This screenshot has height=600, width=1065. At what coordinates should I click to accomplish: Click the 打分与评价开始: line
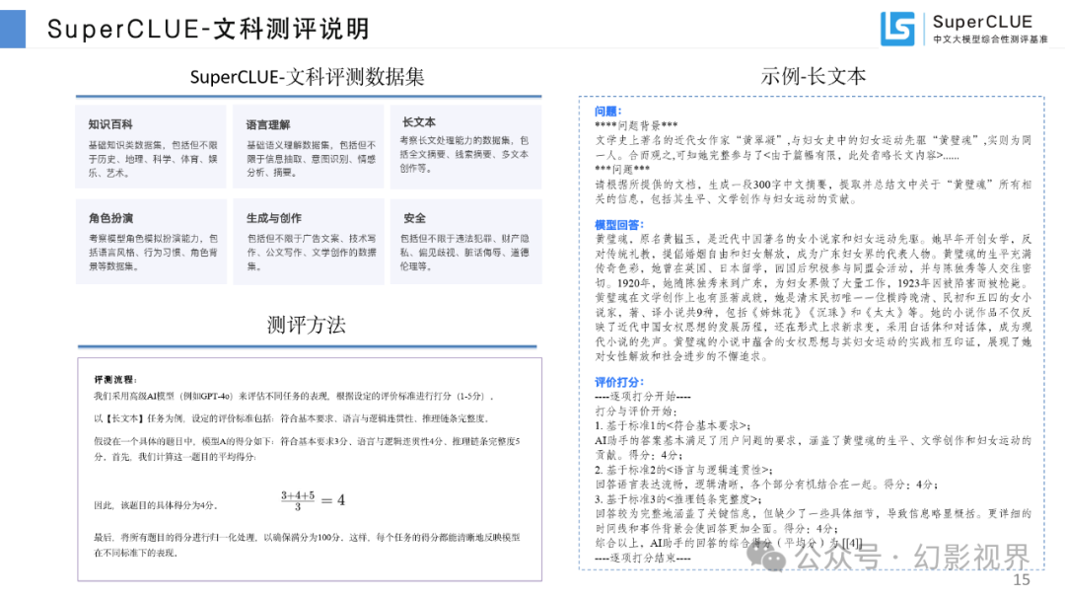point(636,412)
